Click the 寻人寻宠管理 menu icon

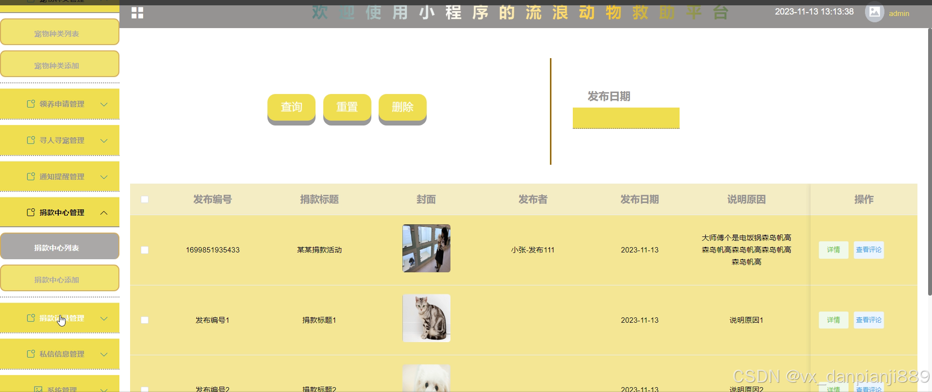click(31, 140)
